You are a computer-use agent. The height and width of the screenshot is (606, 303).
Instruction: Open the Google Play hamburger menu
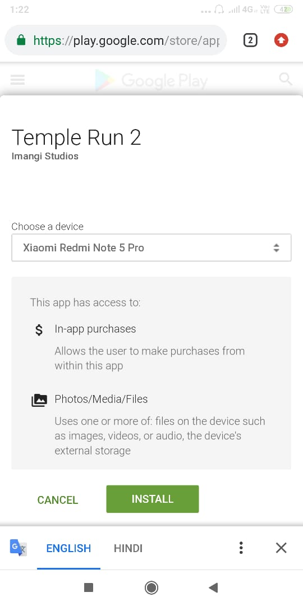pos(17,80)
